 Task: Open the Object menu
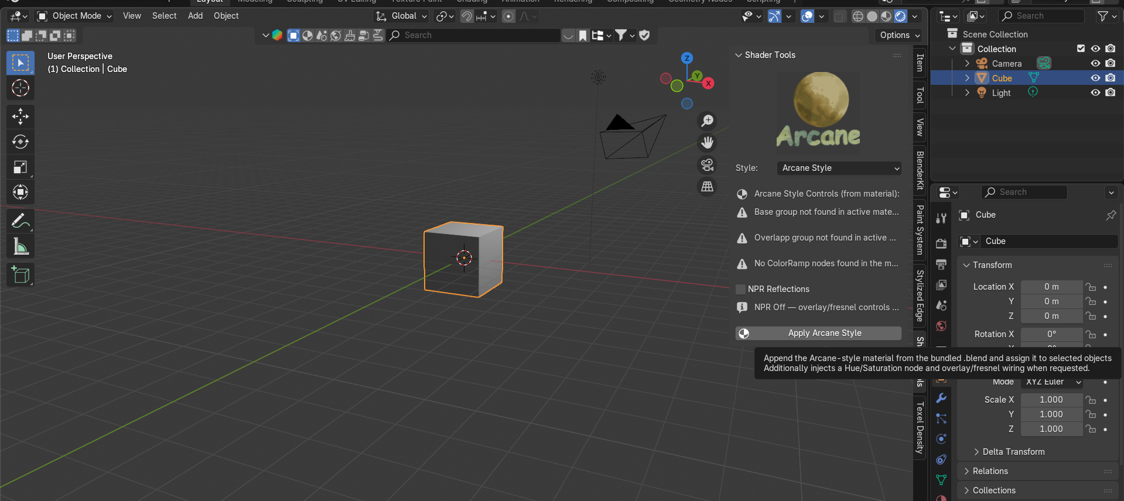click(226, 16)
